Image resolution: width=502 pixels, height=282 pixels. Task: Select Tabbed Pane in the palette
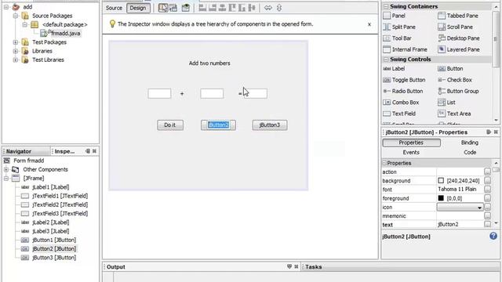[458, 16]
